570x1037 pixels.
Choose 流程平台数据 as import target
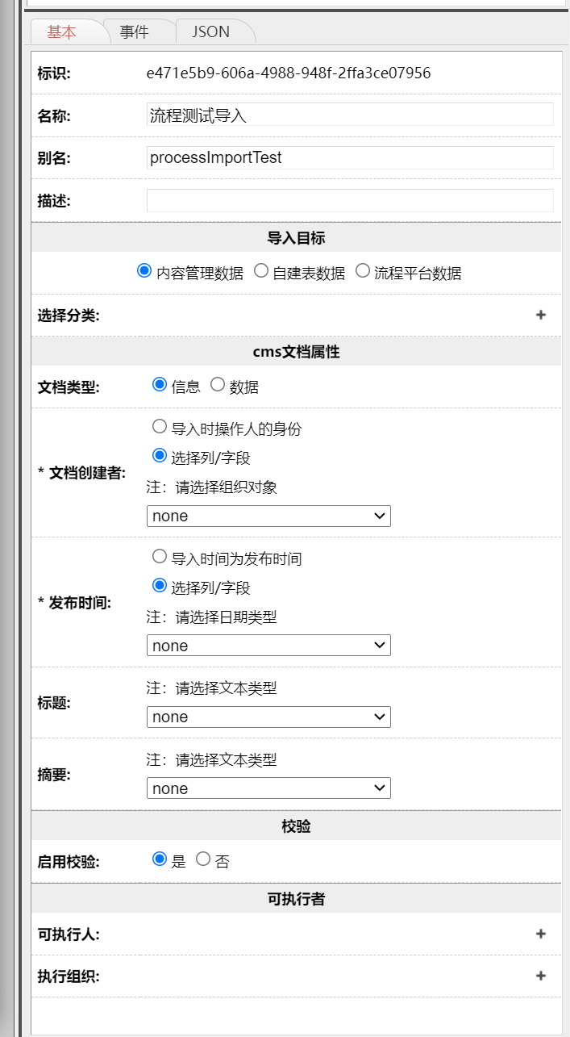point(363,271)
